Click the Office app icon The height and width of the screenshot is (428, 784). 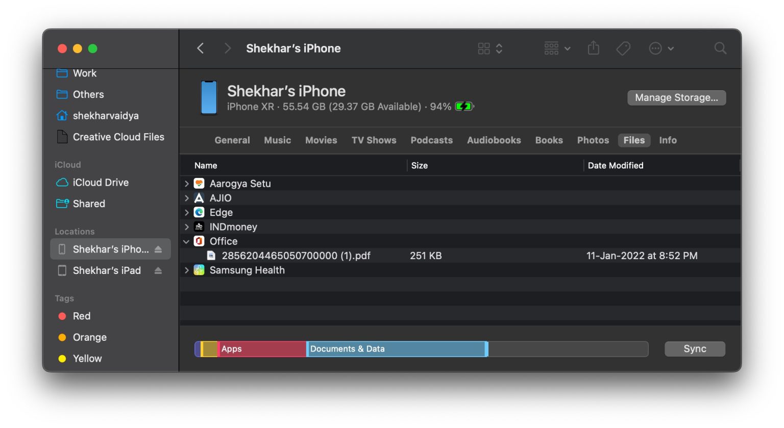pyautogui.click(x=199, y=241)
